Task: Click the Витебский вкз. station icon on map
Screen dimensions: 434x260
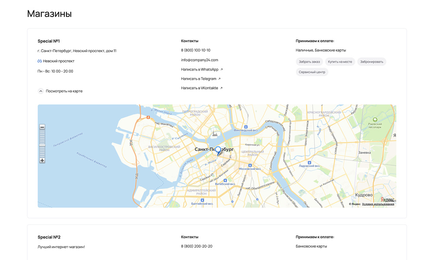Action: coord(225,180)
